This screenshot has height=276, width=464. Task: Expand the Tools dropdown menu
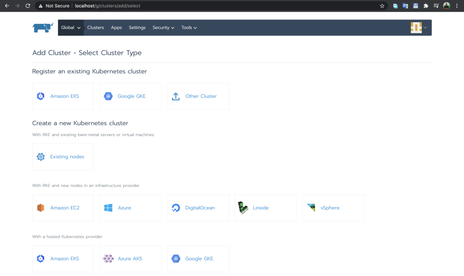coord(189,28)
